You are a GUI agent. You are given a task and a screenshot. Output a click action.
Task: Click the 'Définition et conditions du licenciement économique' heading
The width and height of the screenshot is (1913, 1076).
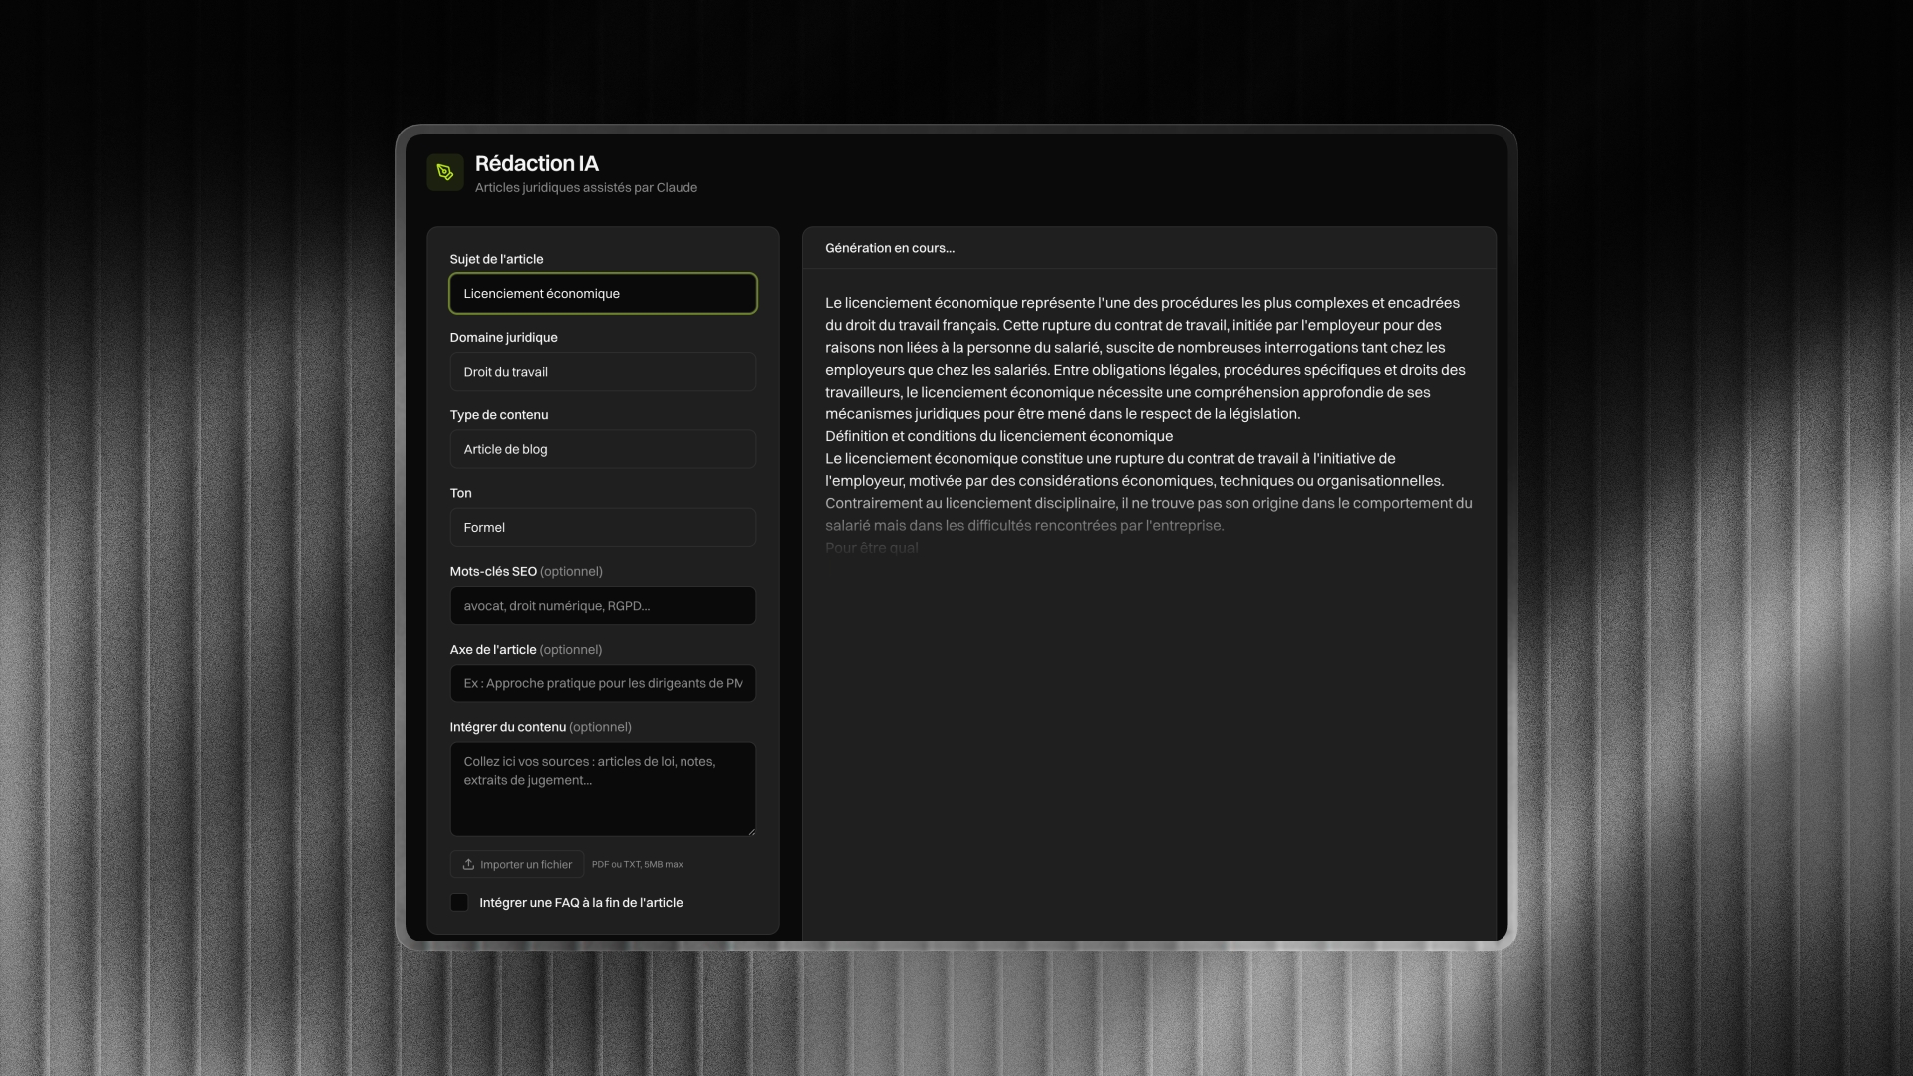pos(998,436)
